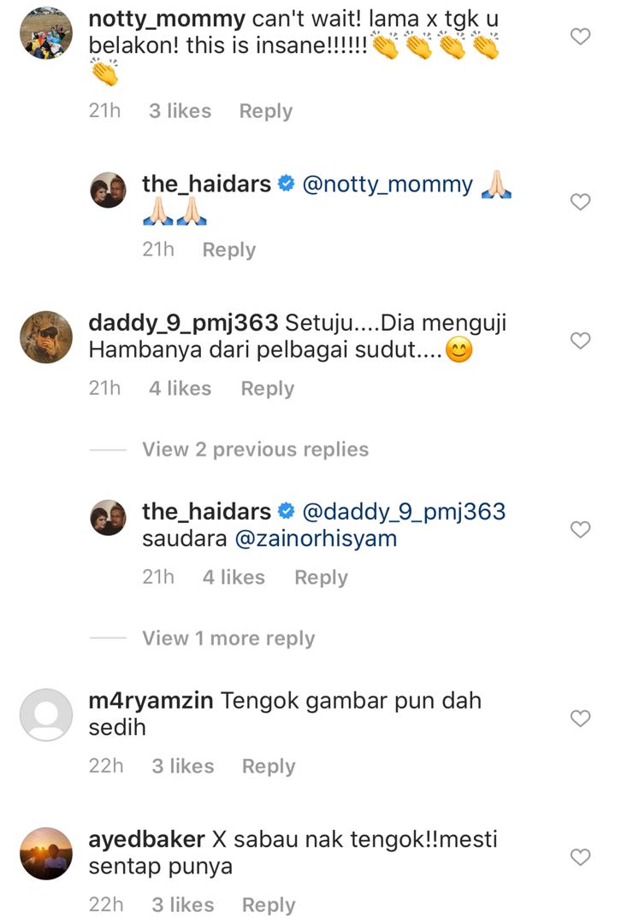Tap heart on the_haidars reply to notty_mommy
This screenshot has height=923, width=627.
[581, 202]
